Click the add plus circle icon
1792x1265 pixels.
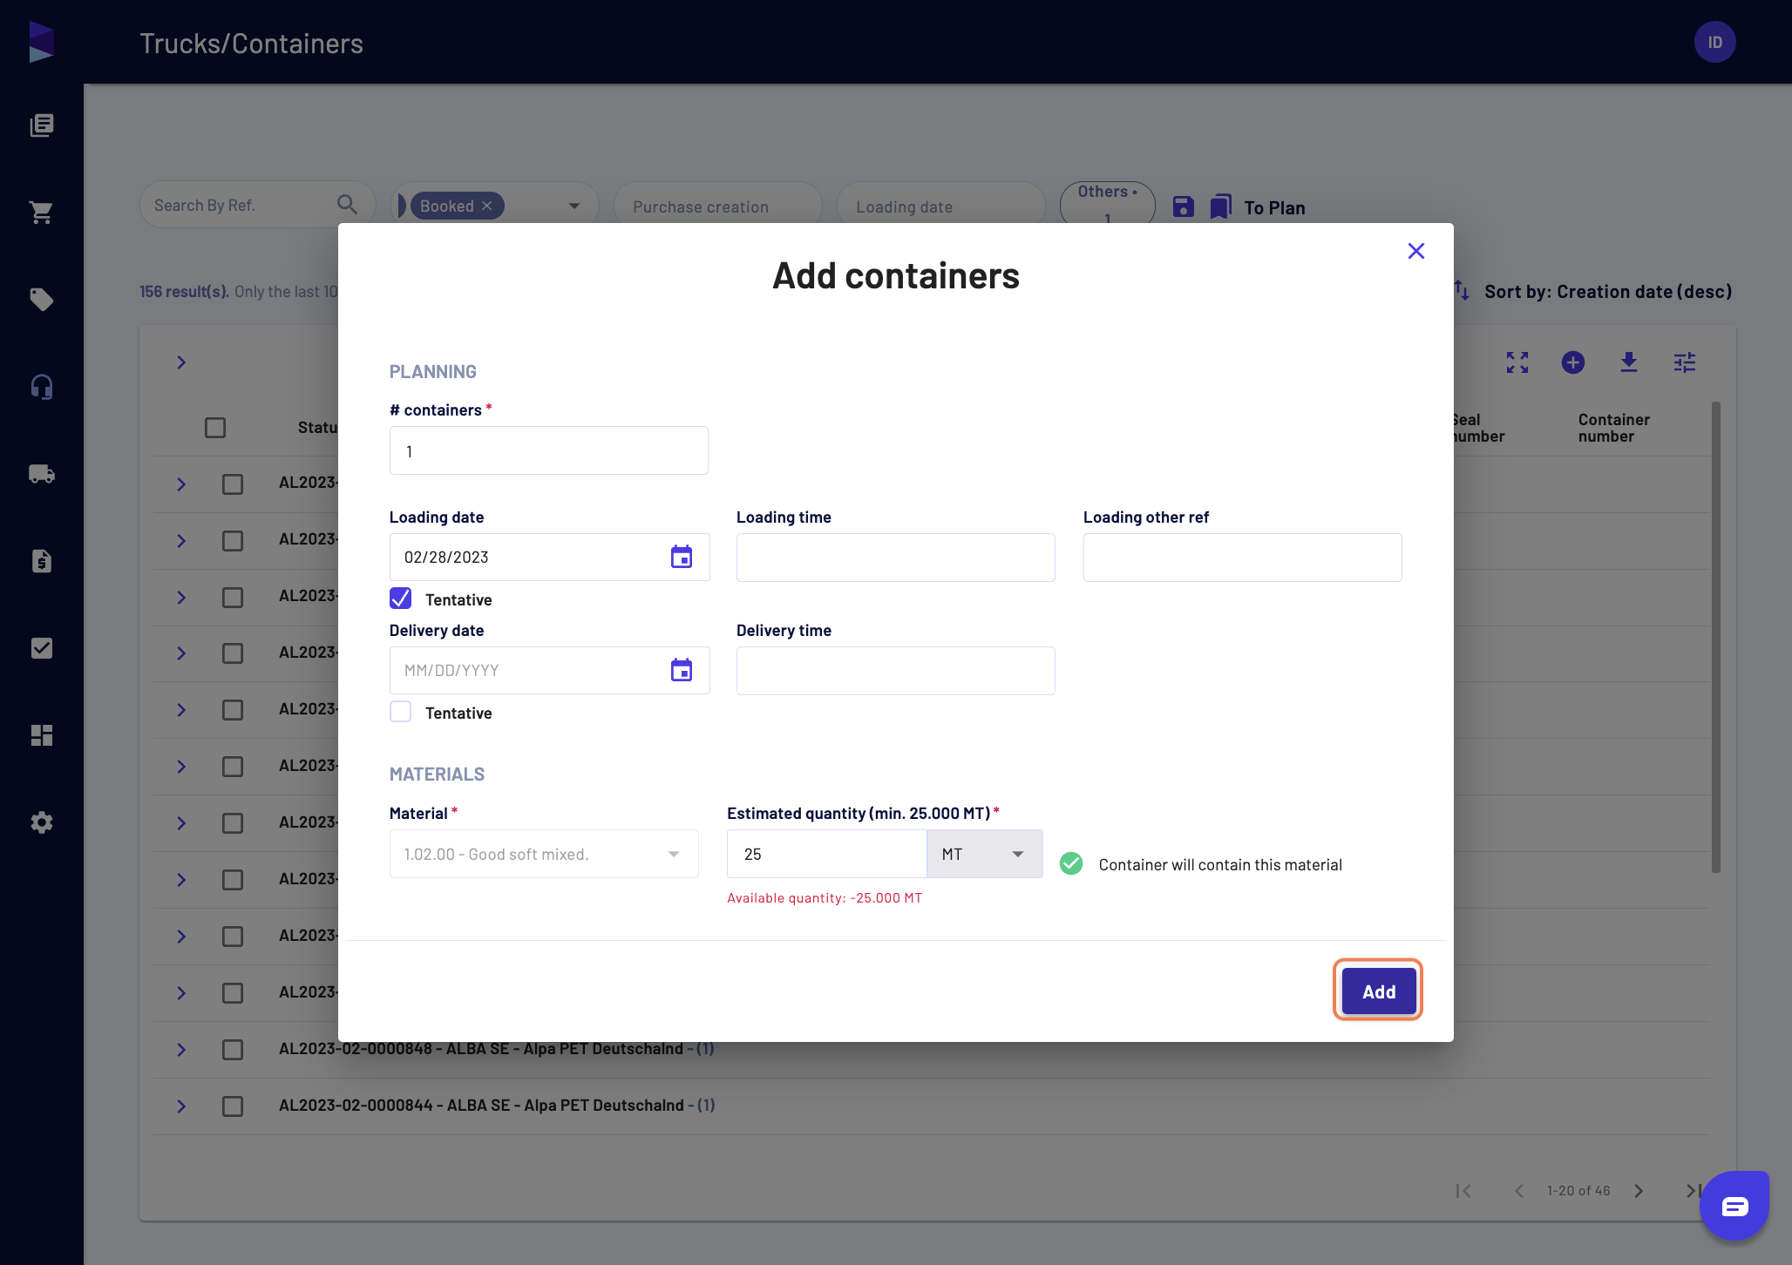tap(1573, 362)
